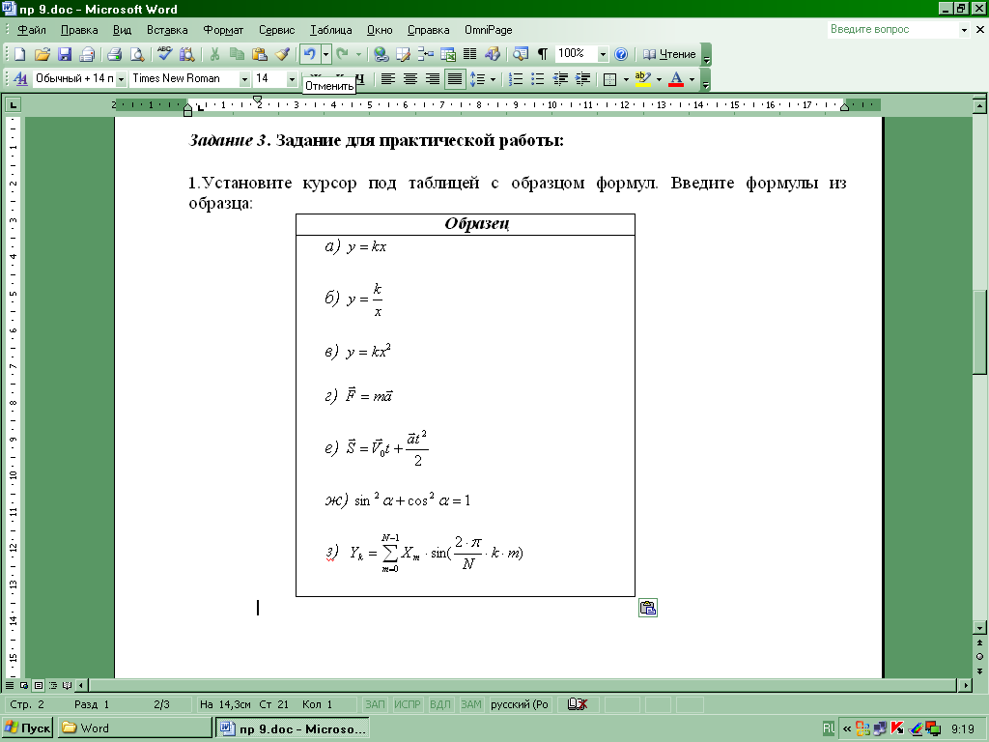Click the Paste clipboard icon in toolbar
The width and height of the screenshot is (989, 742).
pos(259,54)
